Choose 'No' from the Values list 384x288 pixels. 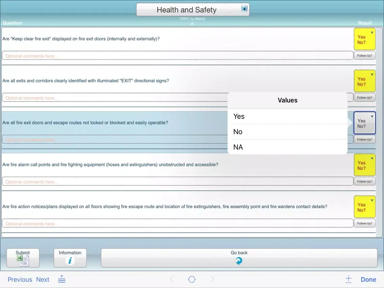(287, 132)
